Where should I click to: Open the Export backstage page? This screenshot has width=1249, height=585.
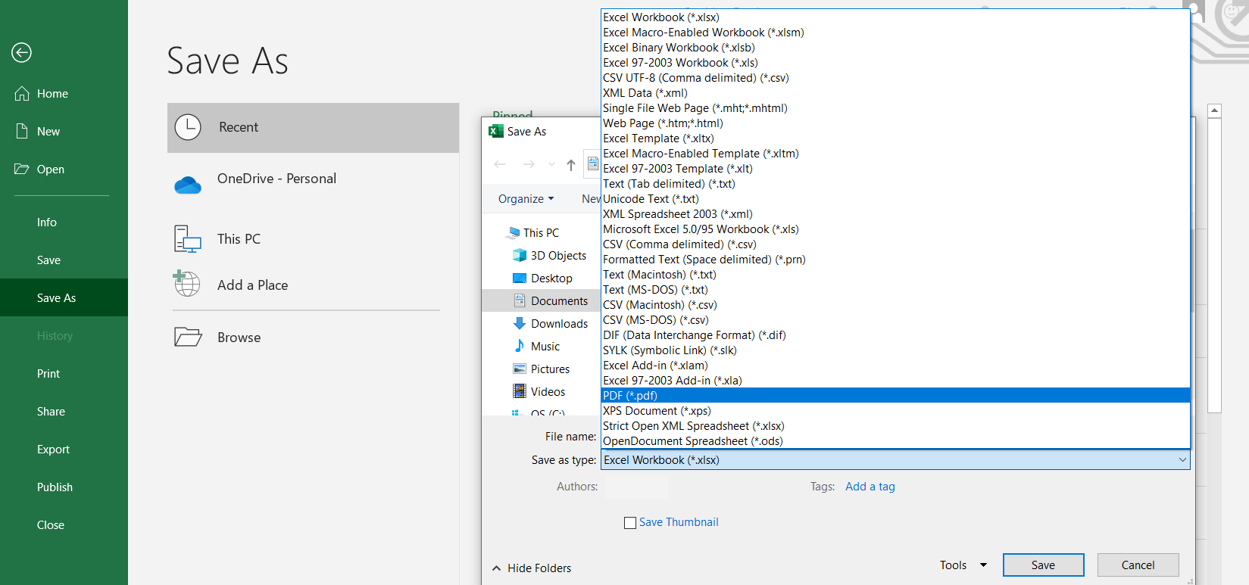64,449
